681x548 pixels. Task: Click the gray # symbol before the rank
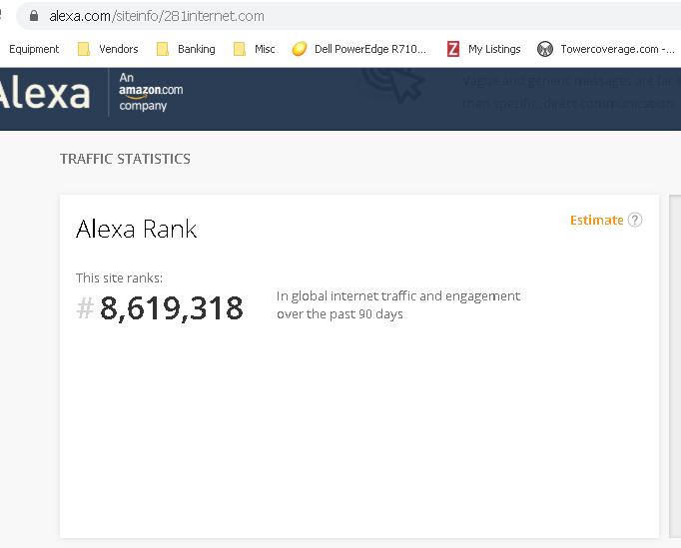tap(85, 307)
